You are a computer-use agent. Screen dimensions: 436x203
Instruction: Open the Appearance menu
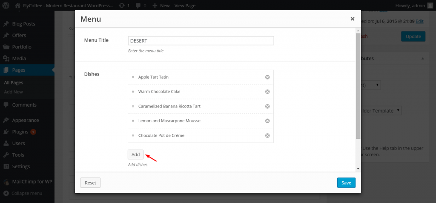click(25, 120)
